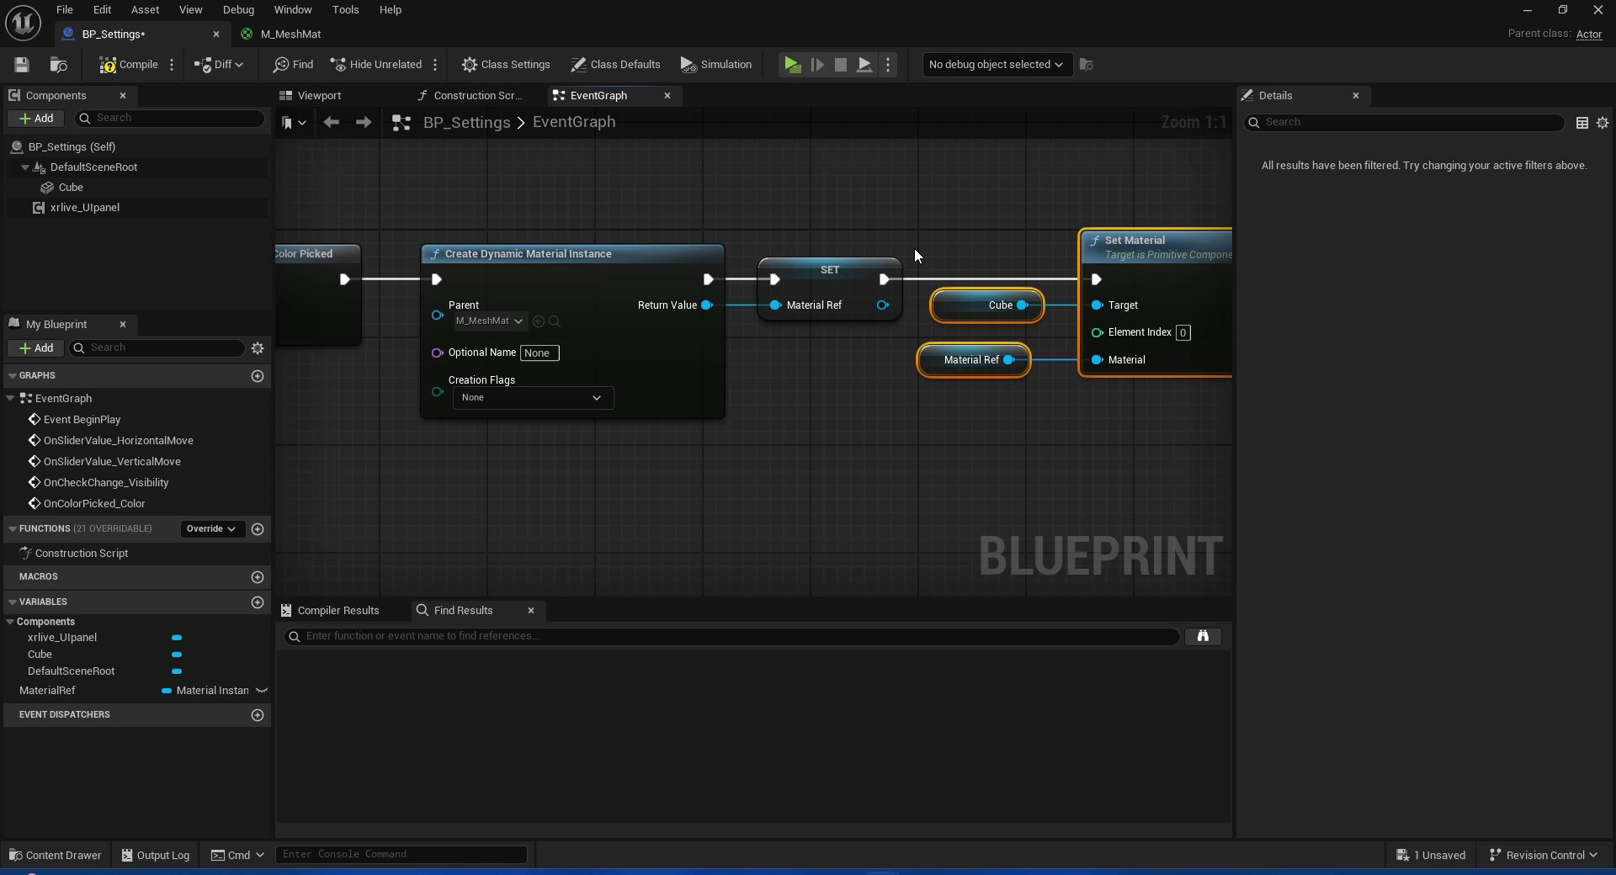Search all blueprints with binoculars button

point(1203,637)
